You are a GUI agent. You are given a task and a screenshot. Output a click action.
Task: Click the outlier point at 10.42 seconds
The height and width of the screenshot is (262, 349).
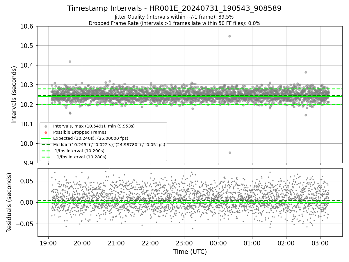click(x=70, y=61)
